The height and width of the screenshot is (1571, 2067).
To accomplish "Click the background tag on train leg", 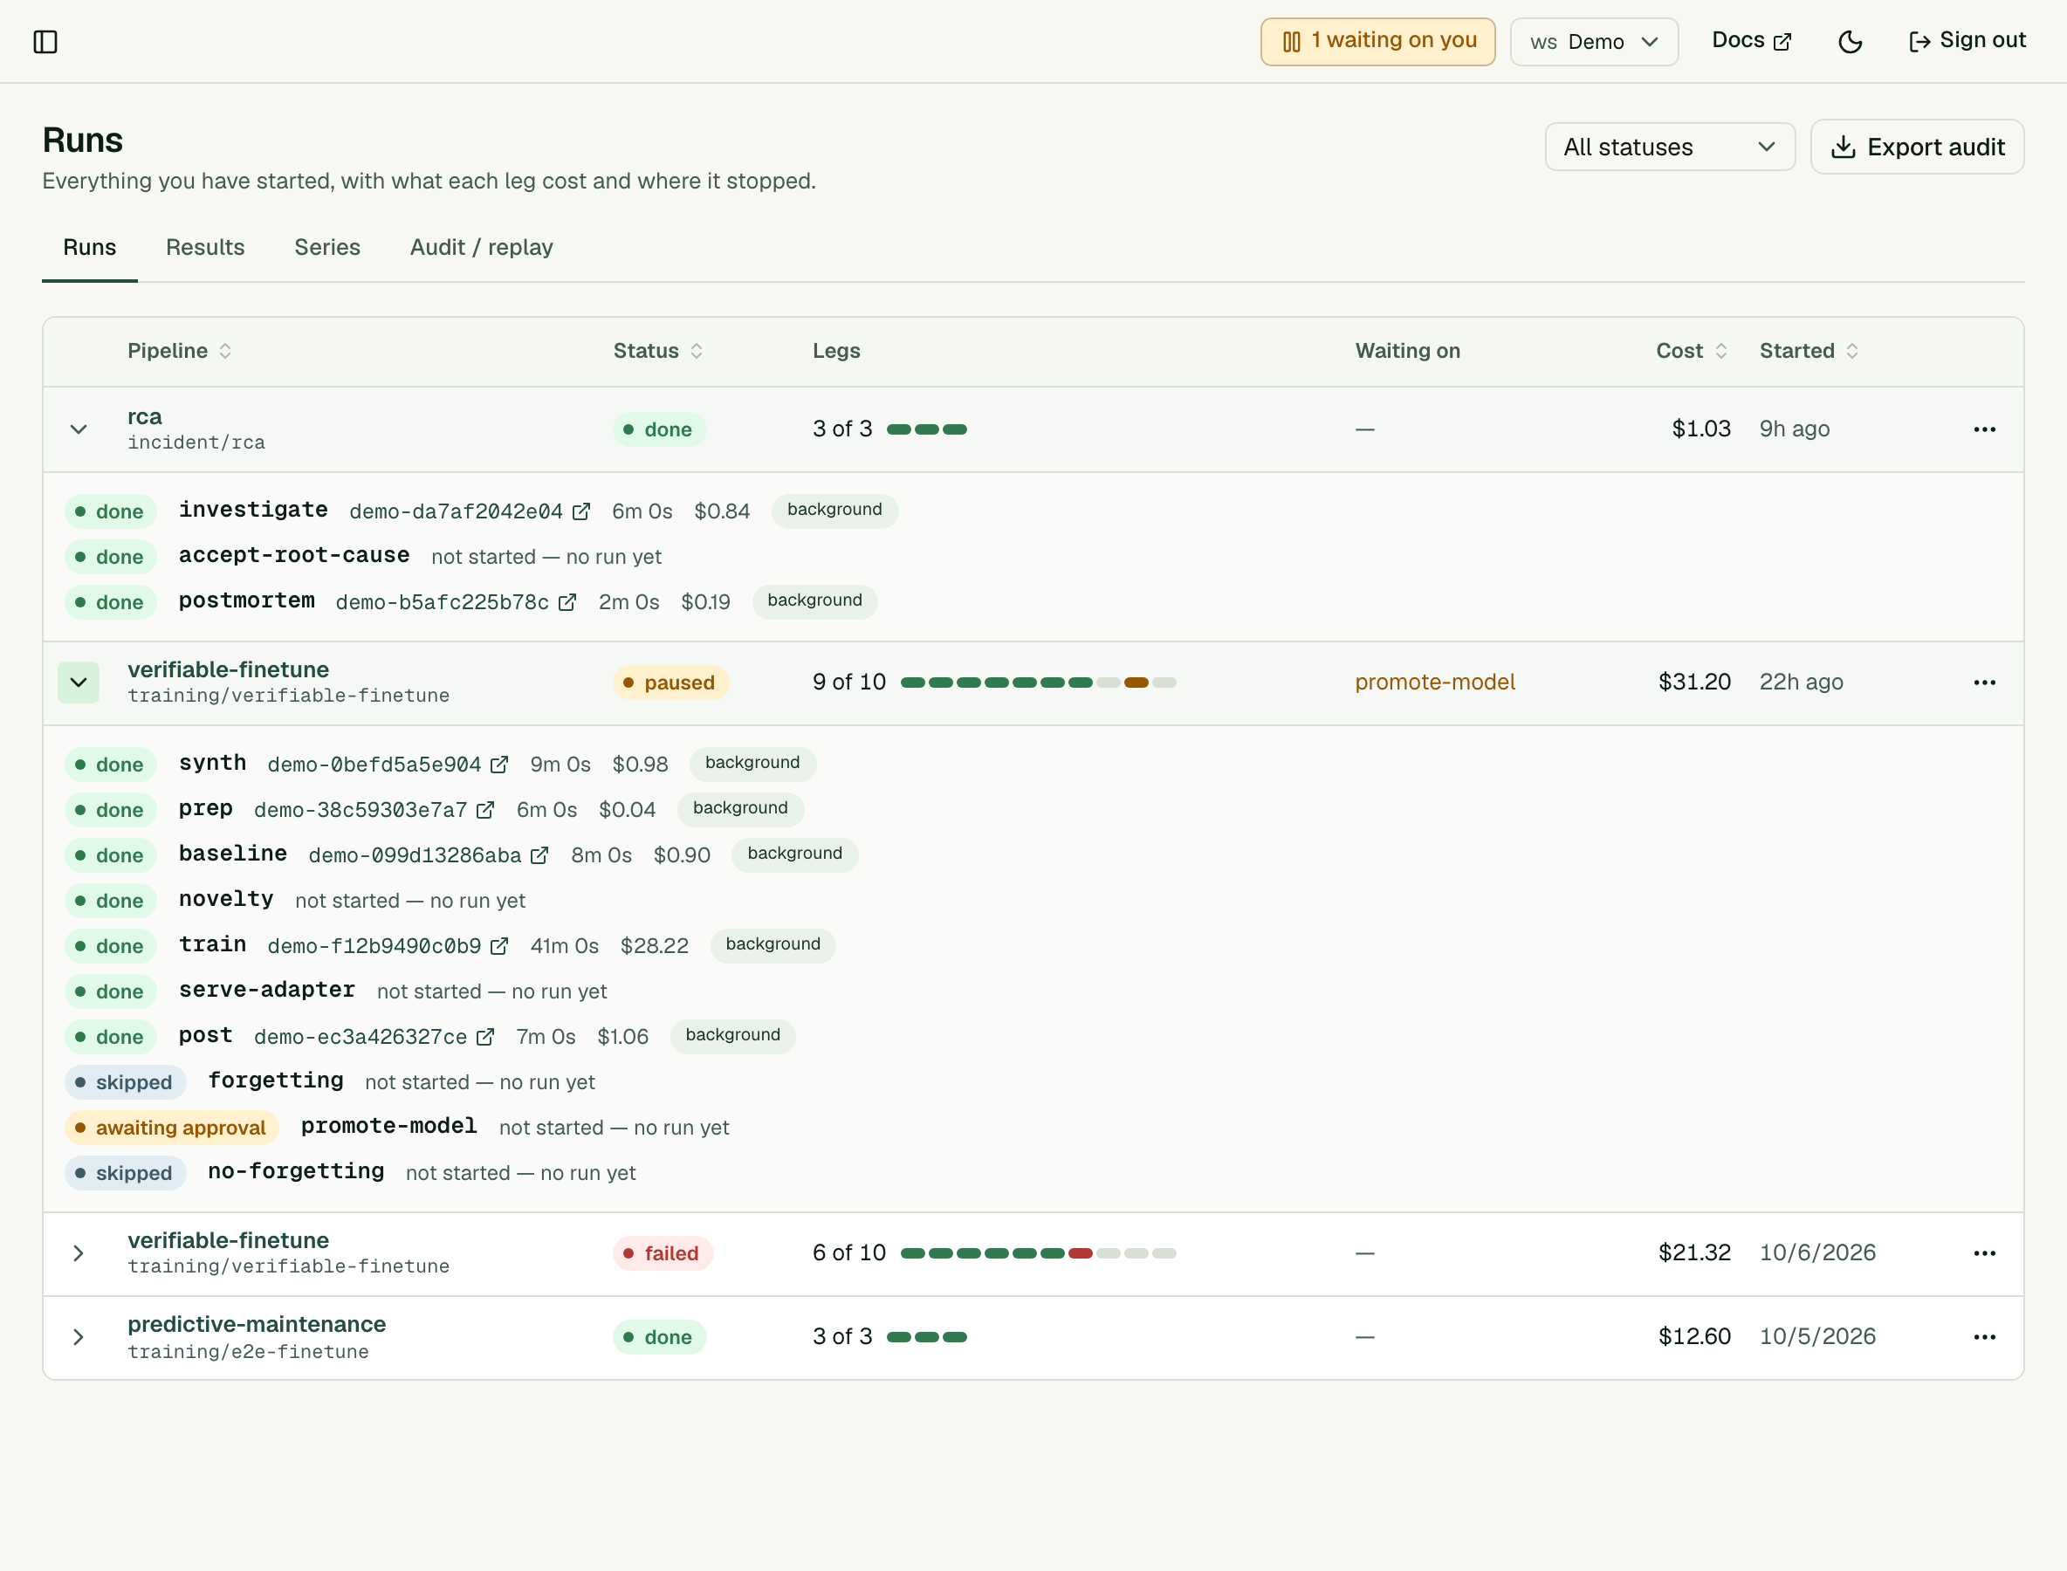I will click(773, 944).
